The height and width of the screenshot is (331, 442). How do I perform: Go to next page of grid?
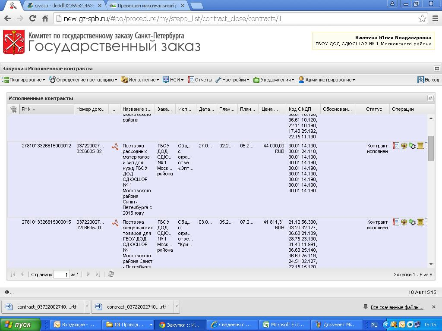tap(88, 274)
